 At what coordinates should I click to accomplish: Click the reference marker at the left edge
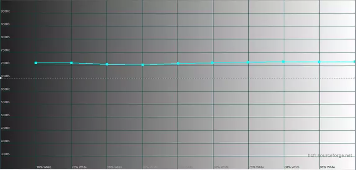pyautogui.click(x=1, y=78)
